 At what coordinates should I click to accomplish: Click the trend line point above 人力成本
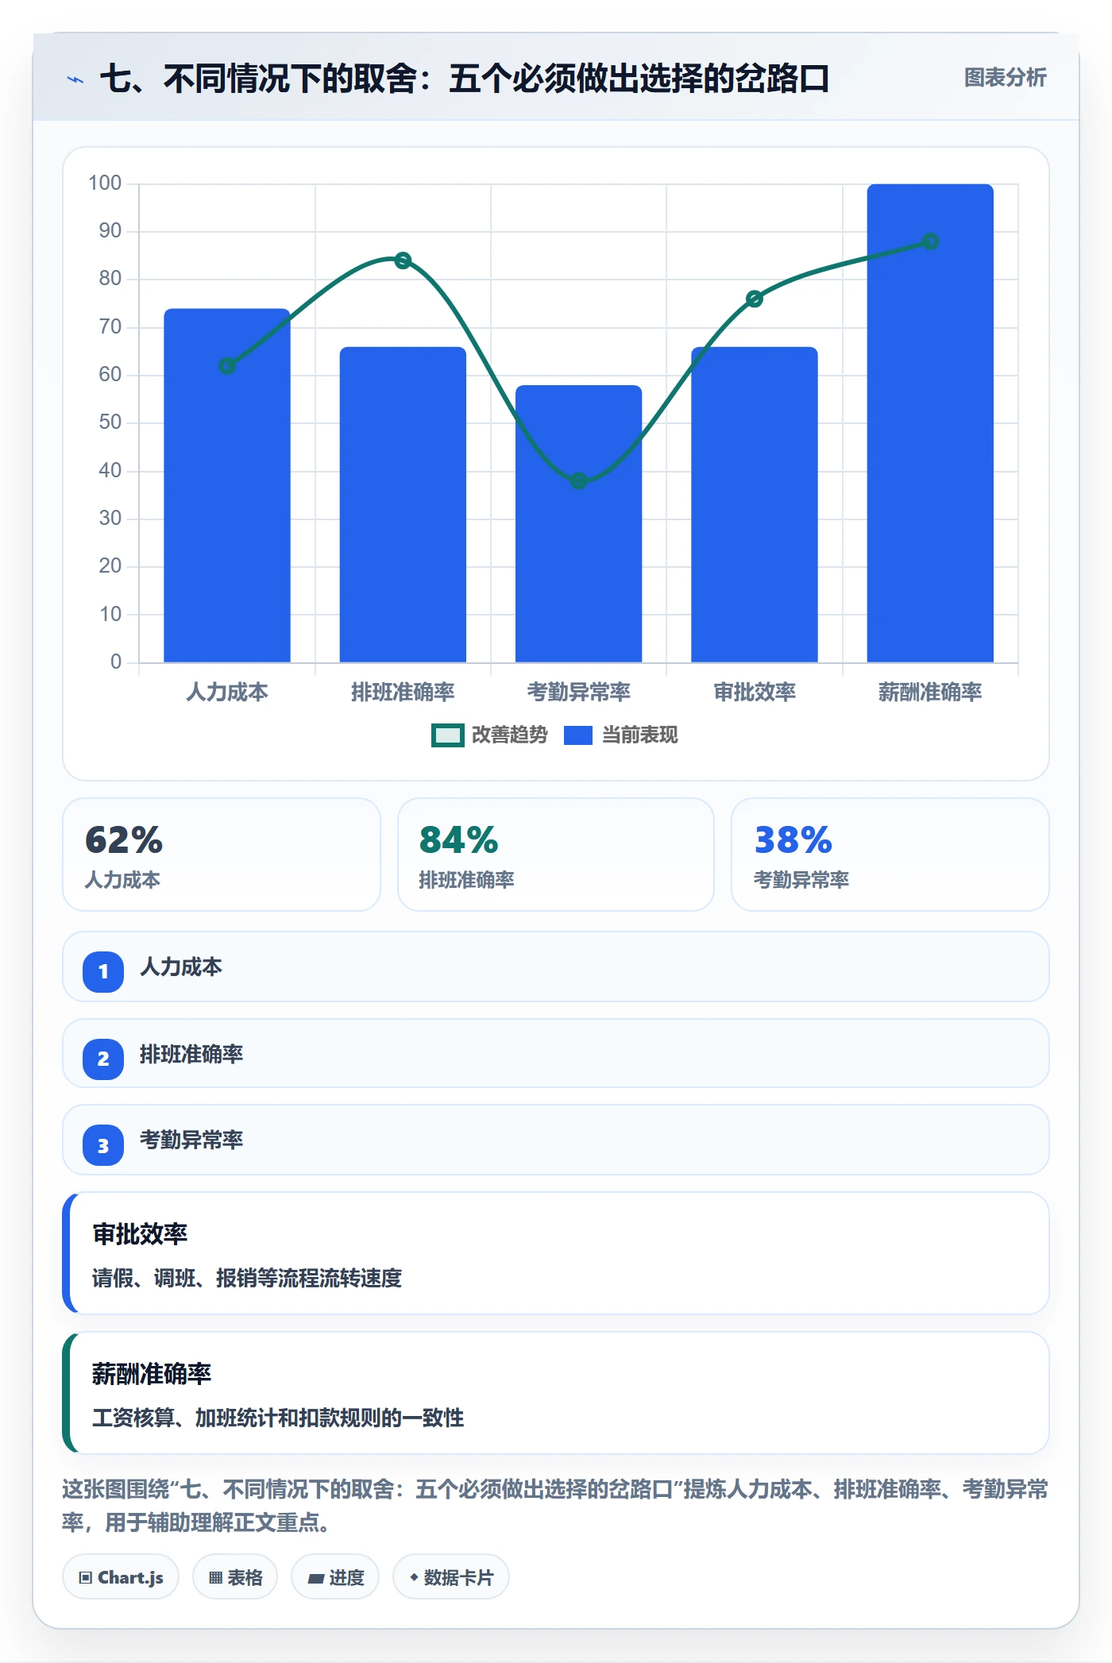coord(227,366)
